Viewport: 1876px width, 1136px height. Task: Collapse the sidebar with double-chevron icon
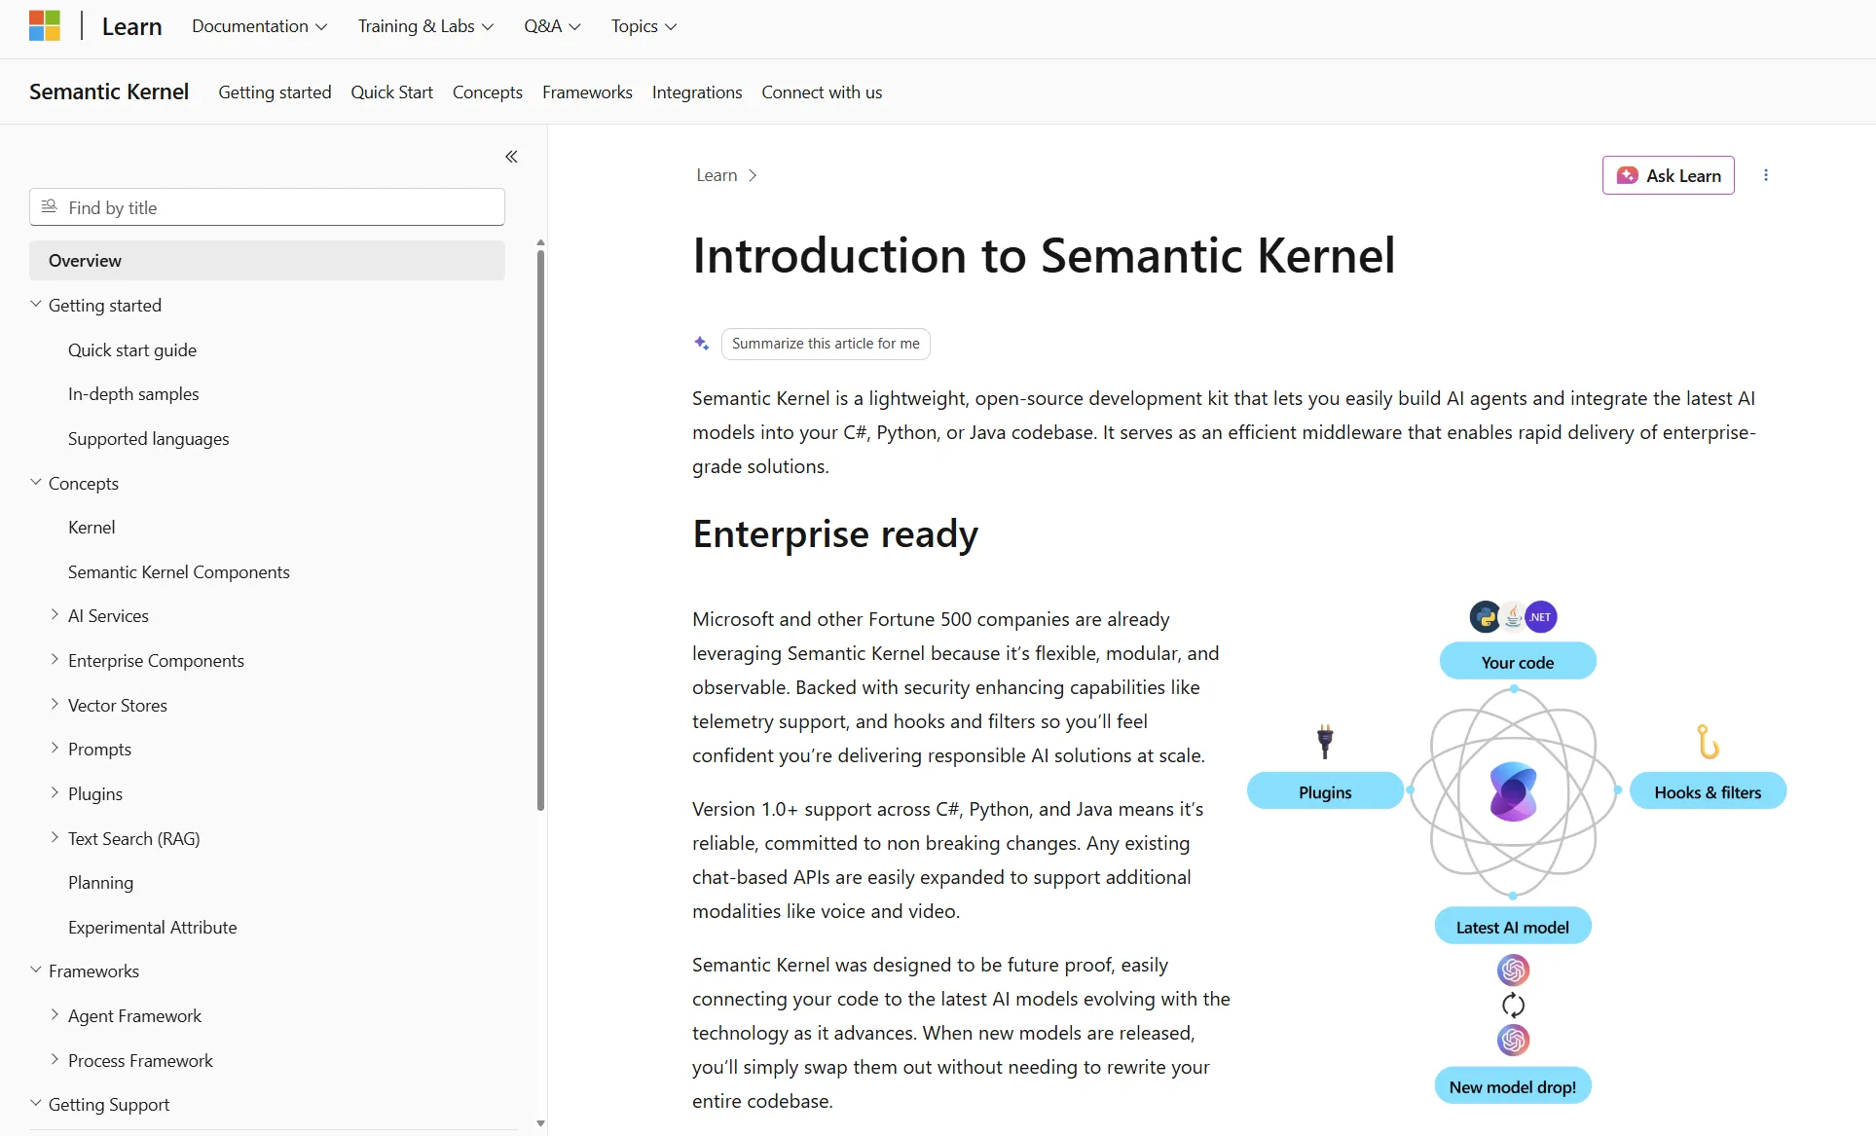pyautogui.click(x=511, y=157)
